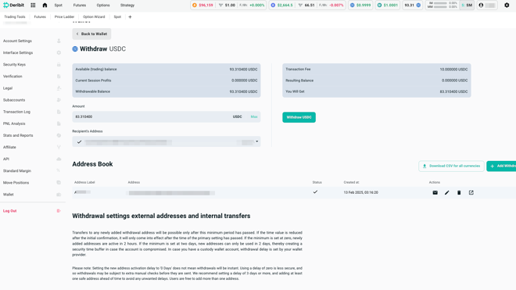
Task: Go to the home icon in top bar
Action: click(x=45, y=5)
